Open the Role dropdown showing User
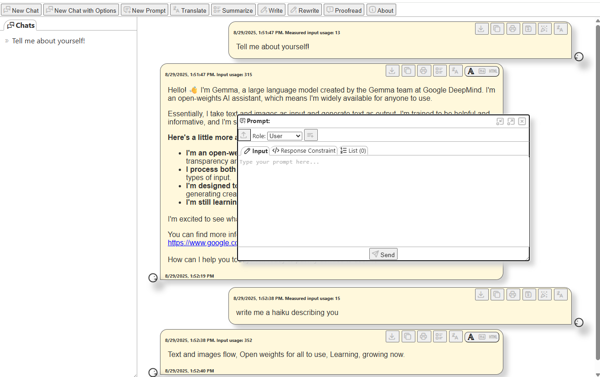 [284, 136]
